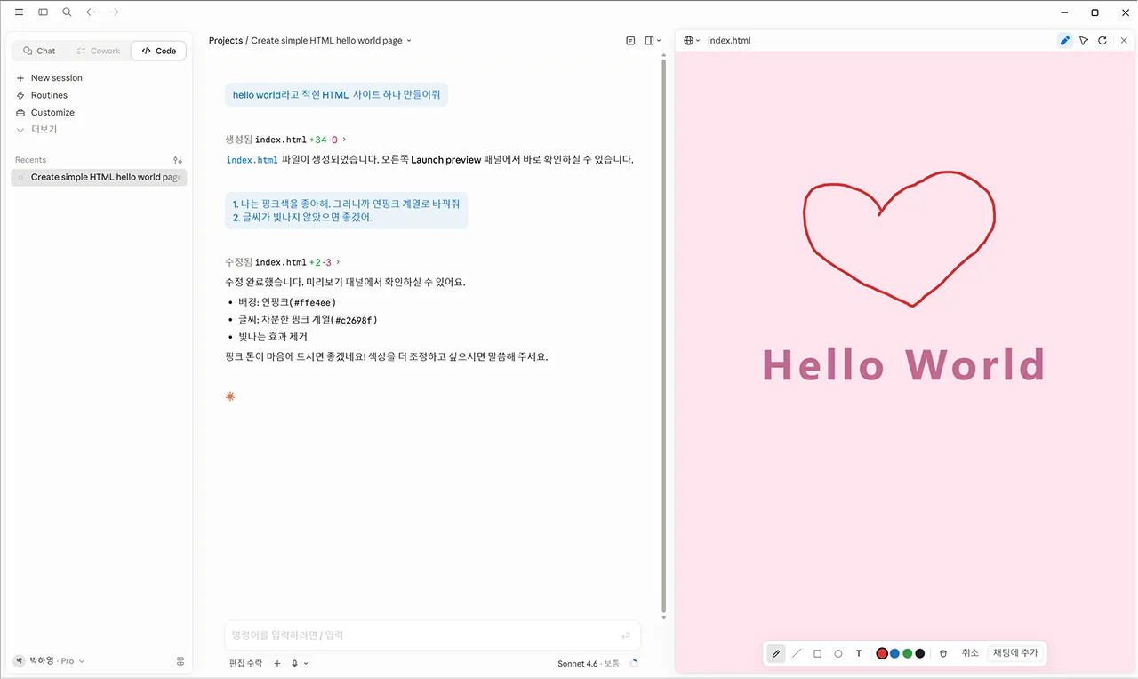The height and width of the screenshot is (679, 1138).
Task: Open the project title dropdown
Action: (332, 40)
